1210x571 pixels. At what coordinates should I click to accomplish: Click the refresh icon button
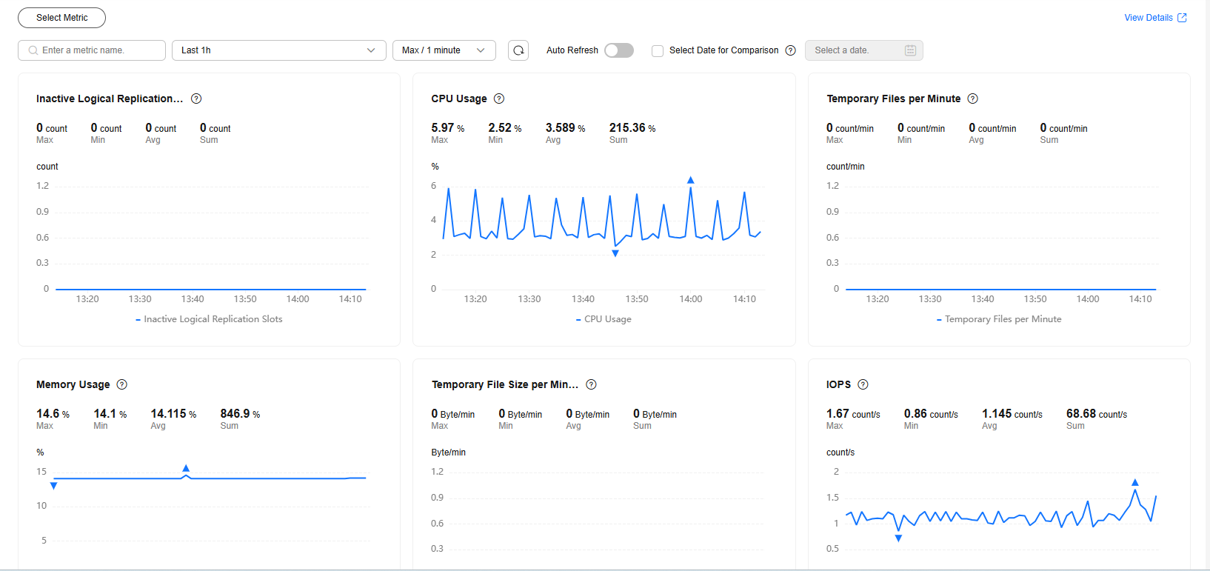click(518, 50)
